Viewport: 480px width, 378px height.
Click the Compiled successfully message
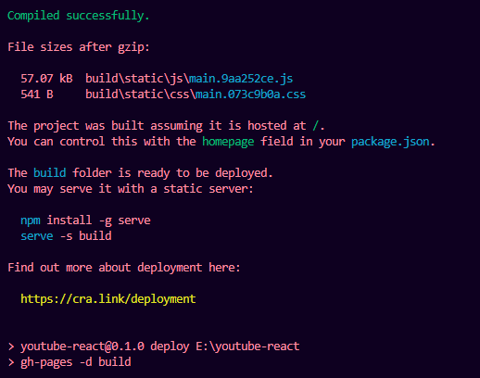point(79,16)
